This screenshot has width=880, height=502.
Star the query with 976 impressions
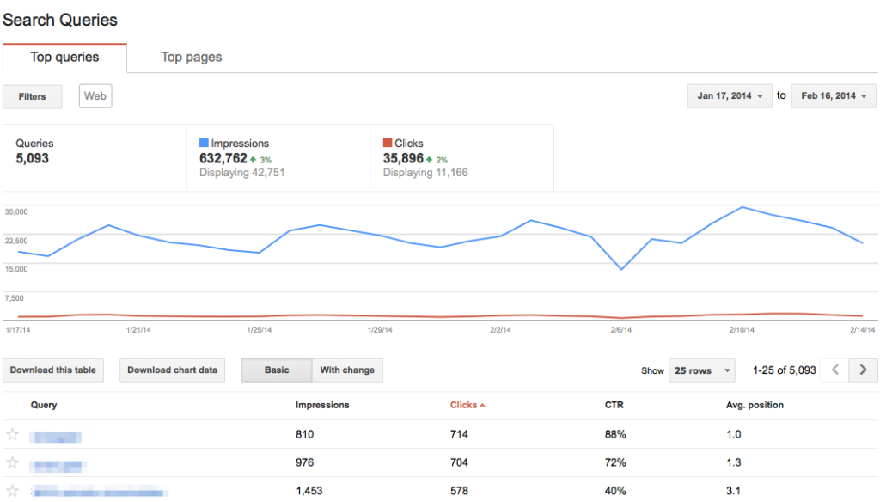[x=12, y=462]
